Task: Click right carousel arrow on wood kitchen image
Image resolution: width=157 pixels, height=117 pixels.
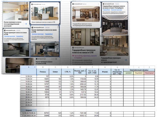Action: (x=58, y=49)
